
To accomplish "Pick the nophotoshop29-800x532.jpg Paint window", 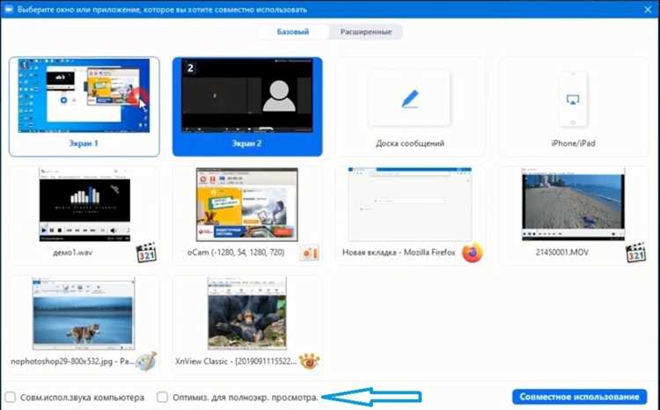I will (x=84, y=324).
